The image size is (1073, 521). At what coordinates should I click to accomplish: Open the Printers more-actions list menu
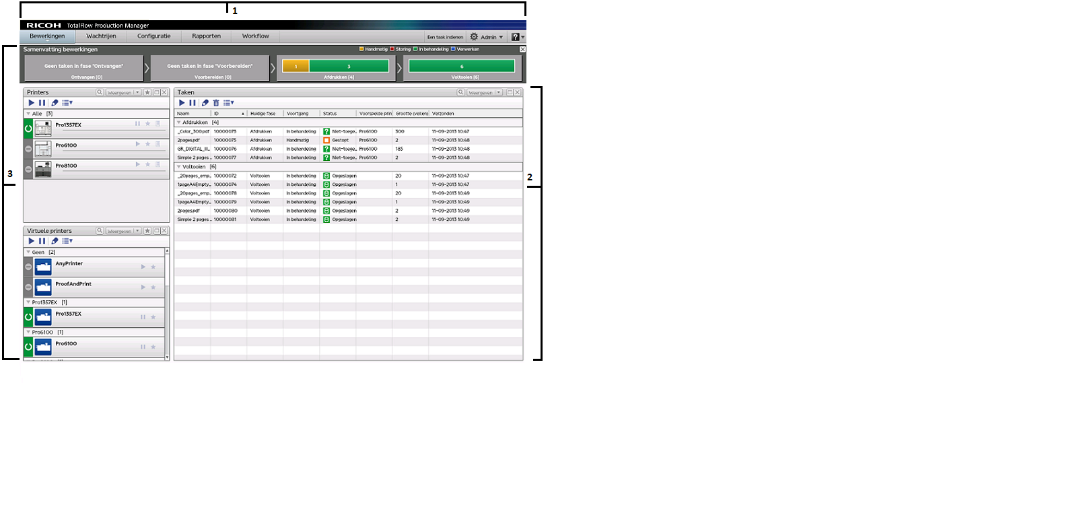pyautogui.click(x=67, y=103)
